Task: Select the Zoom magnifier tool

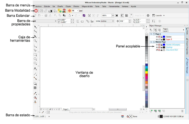Action: 35,41
